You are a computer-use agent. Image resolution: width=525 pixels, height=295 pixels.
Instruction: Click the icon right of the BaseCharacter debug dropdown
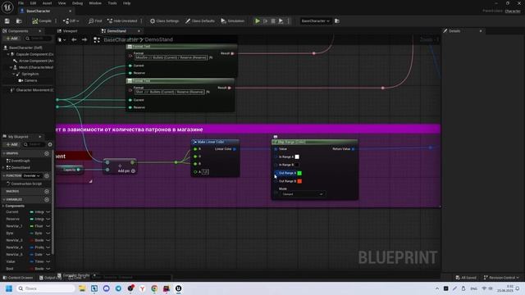click(337, 21)
